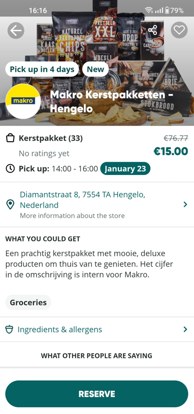Tap the New badge

[95, 69]
